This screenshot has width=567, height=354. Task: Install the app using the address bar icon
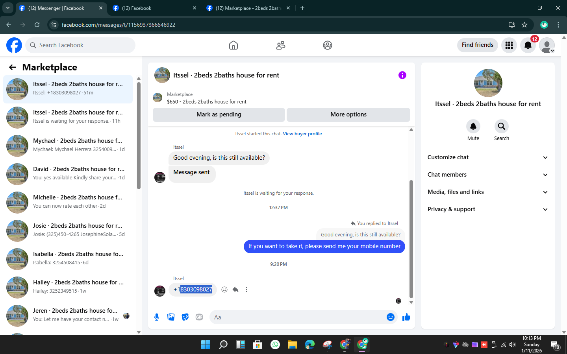(x=512, y=25)
